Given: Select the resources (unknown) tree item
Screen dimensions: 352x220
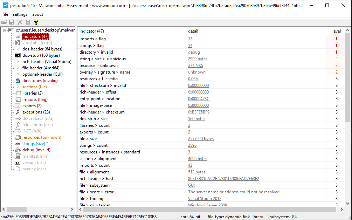Looking at the screenshot, I should [42, 137].
